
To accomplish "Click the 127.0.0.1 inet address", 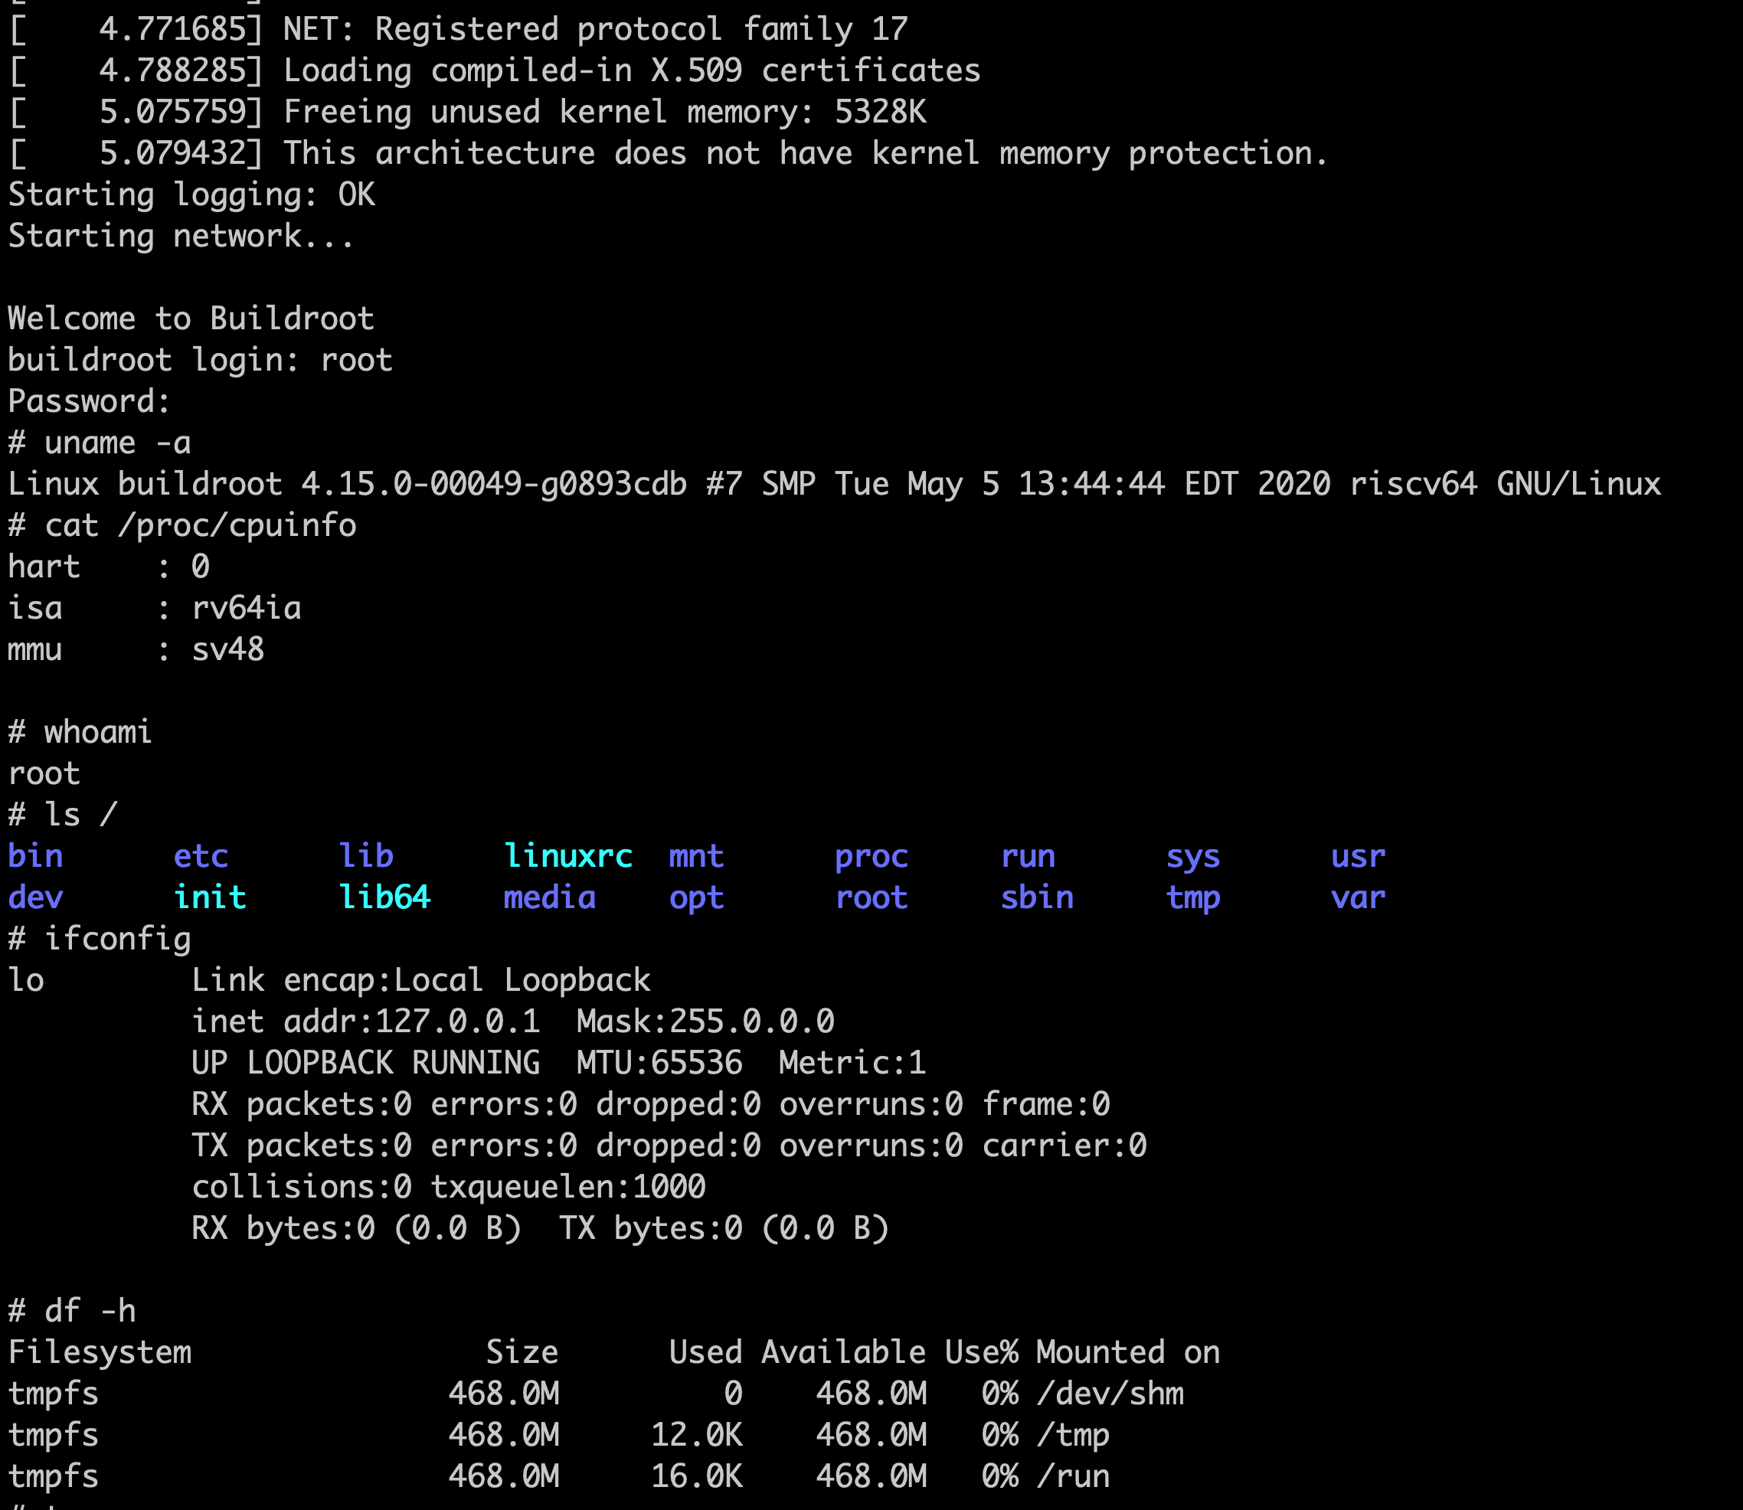I will (457, 1021).
